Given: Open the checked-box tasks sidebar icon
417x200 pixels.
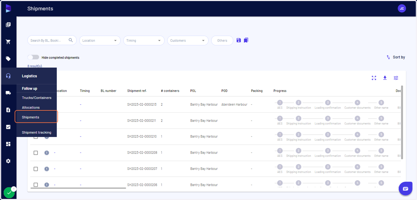Looking at the screenshot, I should tap(8, 127).
